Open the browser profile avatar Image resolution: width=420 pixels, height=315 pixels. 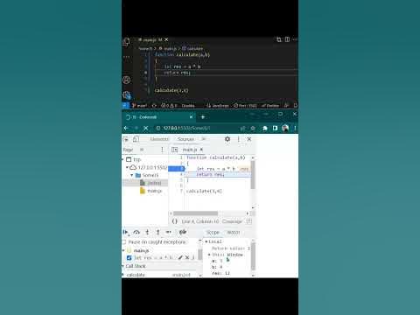click(285, 128)
